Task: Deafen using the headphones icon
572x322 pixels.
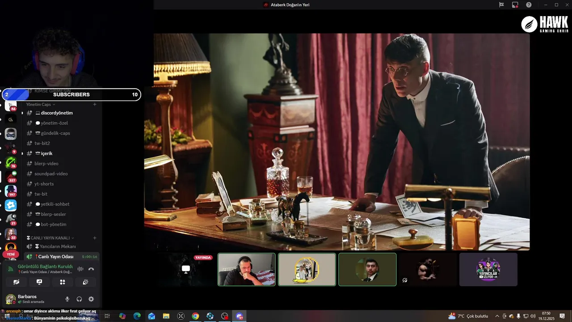Action: (79, 299)
